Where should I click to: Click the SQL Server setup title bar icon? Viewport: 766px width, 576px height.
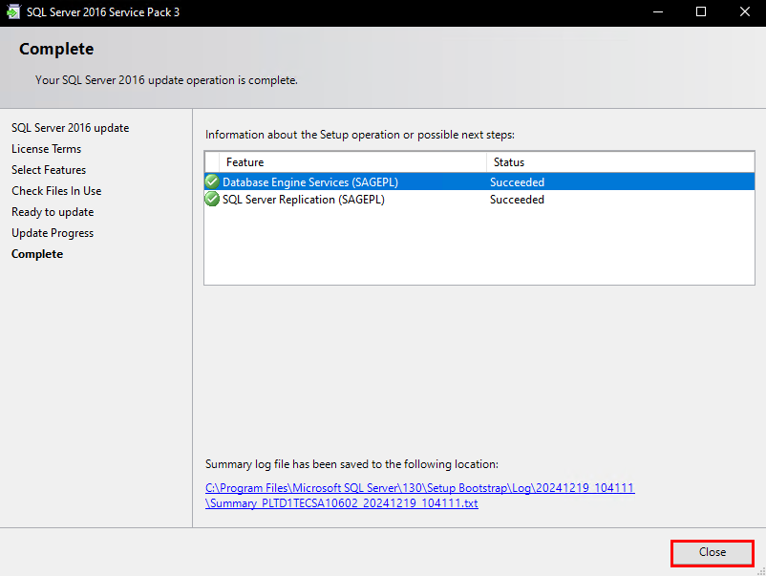tap(13, 11)
